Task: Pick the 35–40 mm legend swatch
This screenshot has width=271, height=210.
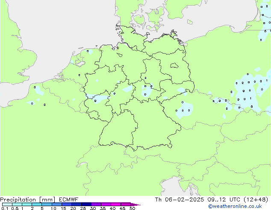Action: pyautogui.click(x=106, y=204)
